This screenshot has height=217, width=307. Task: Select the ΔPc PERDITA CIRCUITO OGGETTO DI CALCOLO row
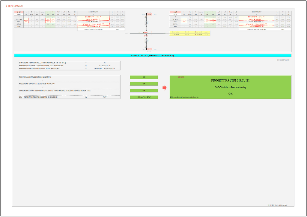click(69, 97)
